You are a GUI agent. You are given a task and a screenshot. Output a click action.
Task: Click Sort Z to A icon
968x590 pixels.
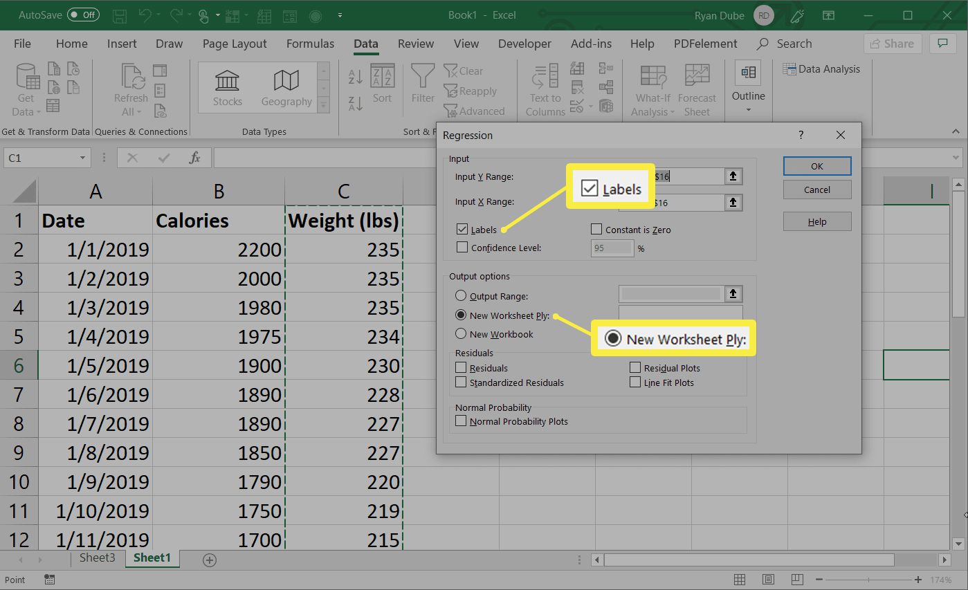click(356, 103)
